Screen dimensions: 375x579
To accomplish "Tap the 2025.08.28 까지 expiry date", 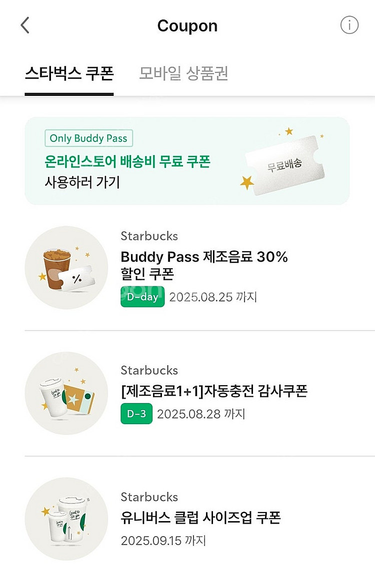I will coord(201,414).
